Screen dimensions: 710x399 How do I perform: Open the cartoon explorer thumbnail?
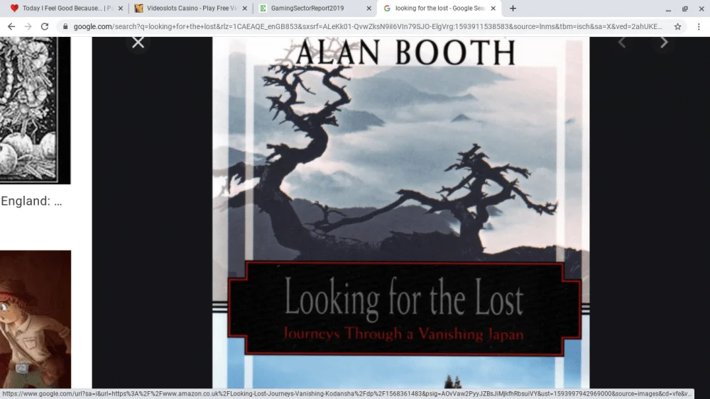35,319
